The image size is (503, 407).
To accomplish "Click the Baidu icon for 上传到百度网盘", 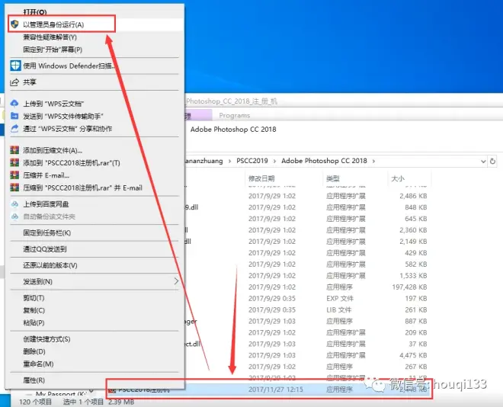I will [14, 204].
